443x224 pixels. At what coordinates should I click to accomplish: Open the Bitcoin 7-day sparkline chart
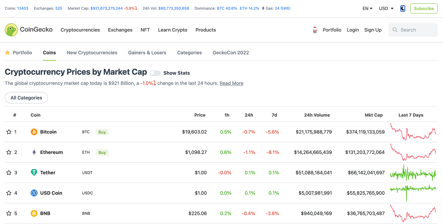(x=413, y=132)
